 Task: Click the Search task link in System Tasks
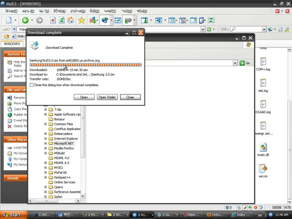point(19,76)
